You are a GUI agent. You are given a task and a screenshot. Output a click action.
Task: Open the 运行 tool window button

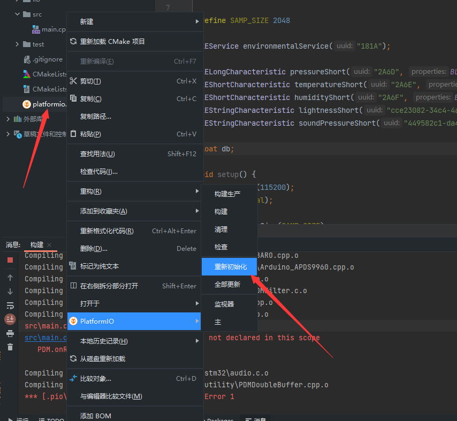[x=19, y=419]
